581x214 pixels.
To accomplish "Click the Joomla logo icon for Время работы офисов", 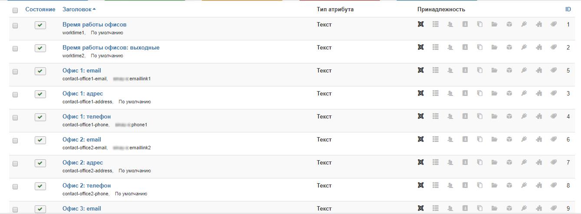I will pos(420,24).
